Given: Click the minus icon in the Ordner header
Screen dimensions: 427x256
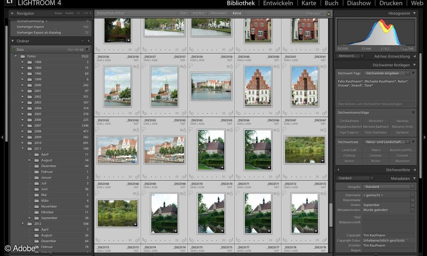Looking at the screenshot, I should tap(83, 41).
